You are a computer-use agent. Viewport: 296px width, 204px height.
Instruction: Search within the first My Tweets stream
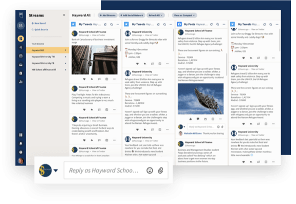(x=112, y=24)
